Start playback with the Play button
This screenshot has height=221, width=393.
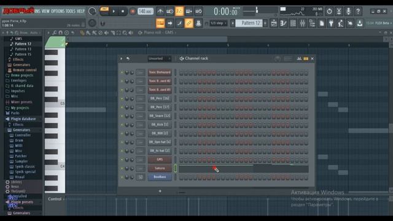point(114,11)
